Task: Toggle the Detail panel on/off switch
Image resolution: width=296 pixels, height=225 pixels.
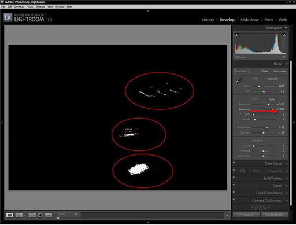Action: pos(234,185)
